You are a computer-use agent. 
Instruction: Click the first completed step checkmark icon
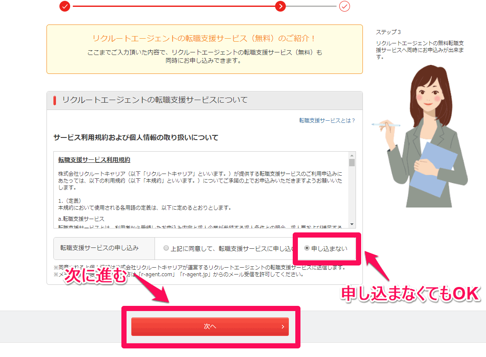[65, 6]
